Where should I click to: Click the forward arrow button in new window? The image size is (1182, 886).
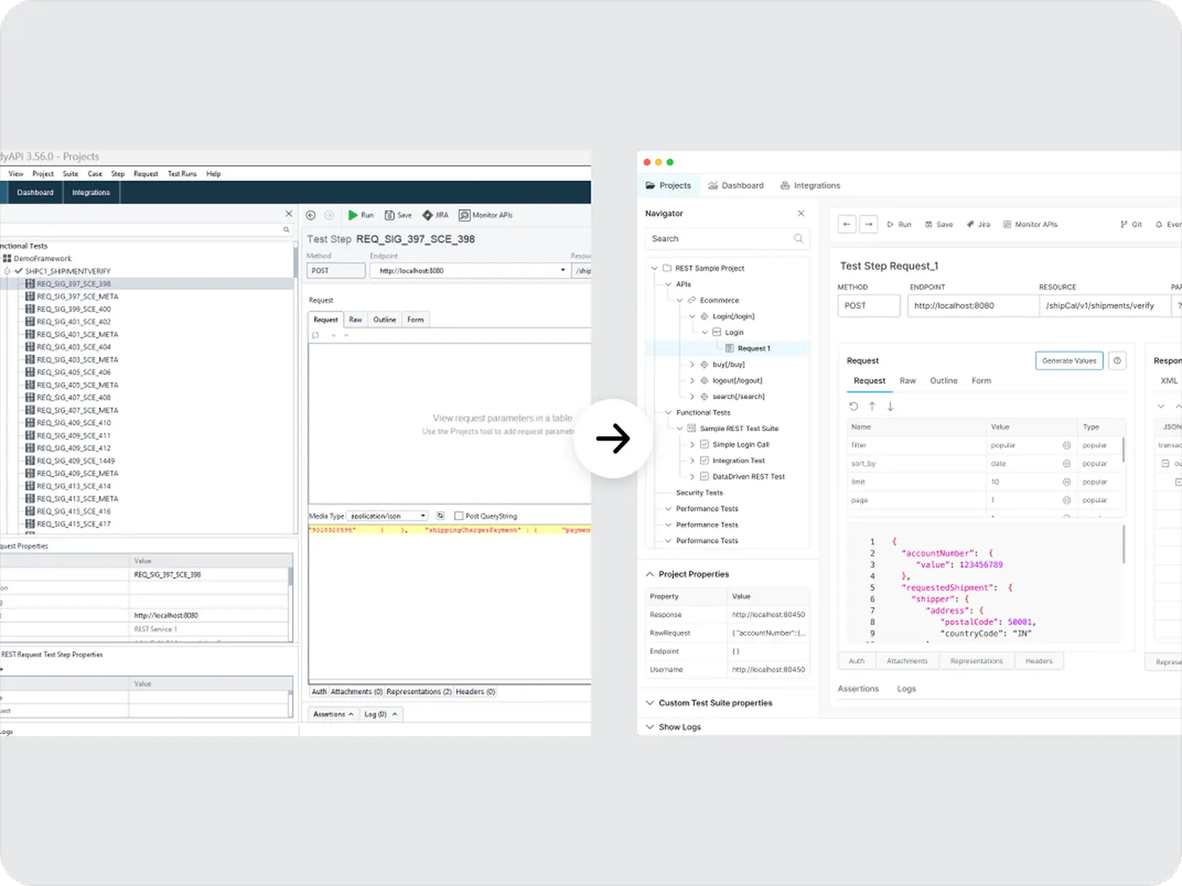[x=868, y=224]
